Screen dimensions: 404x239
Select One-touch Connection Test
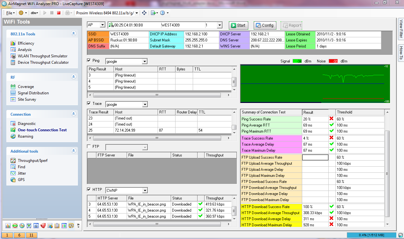point(42,130)
